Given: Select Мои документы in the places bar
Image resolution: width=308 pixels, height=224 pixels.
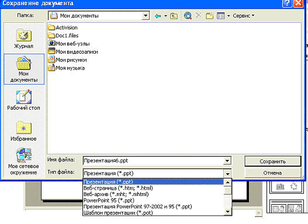Looking at the screenshot, I should 24,69.
